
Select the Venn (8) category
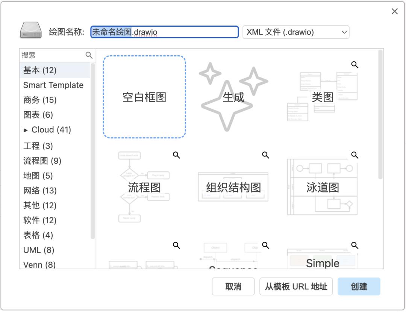tap(55, 264)
